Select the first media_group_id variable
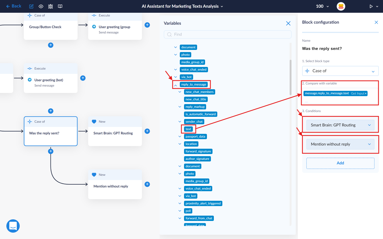 [192, 62]
